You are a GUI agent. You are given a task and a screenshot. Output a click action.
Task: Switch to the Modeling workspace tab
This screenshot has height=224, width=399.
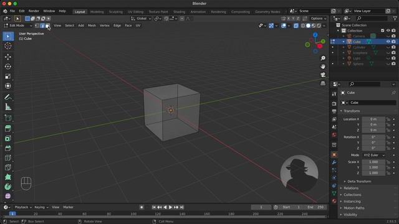[x=97, y=12]
